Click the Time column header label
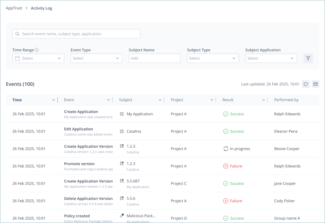The image size is (325, 223). (x=17, y=100)
